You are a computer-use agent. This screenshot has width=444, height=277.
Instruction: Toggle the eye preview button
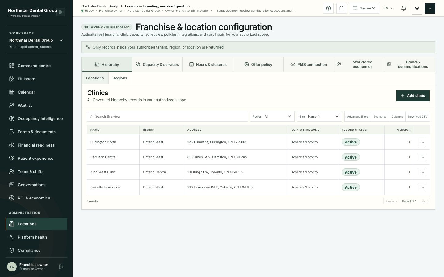point(417,8)
